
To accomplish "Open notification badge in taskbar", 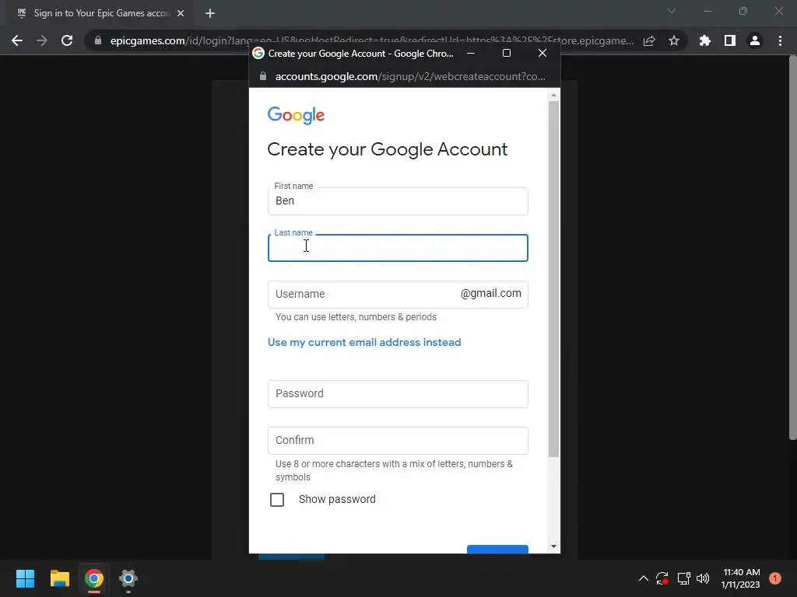I will coord(775,578).
